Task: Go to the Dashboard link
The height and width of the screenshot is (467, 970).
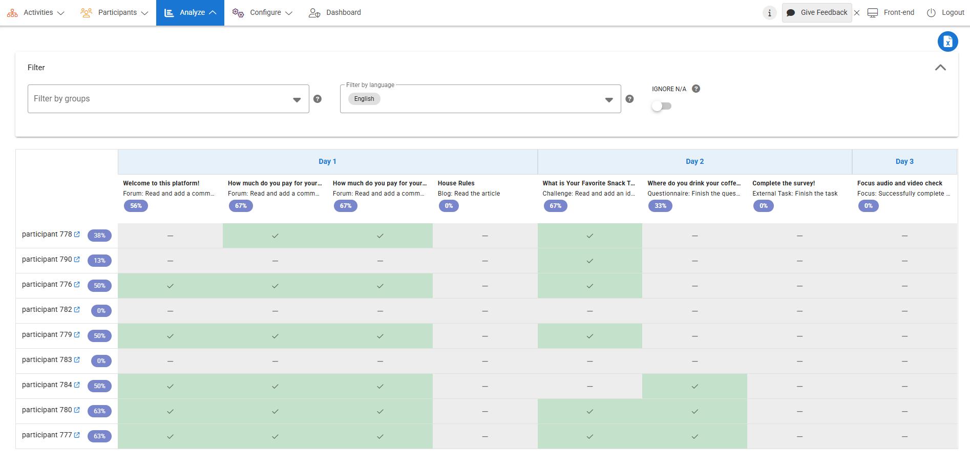Action: pos(335,13)
